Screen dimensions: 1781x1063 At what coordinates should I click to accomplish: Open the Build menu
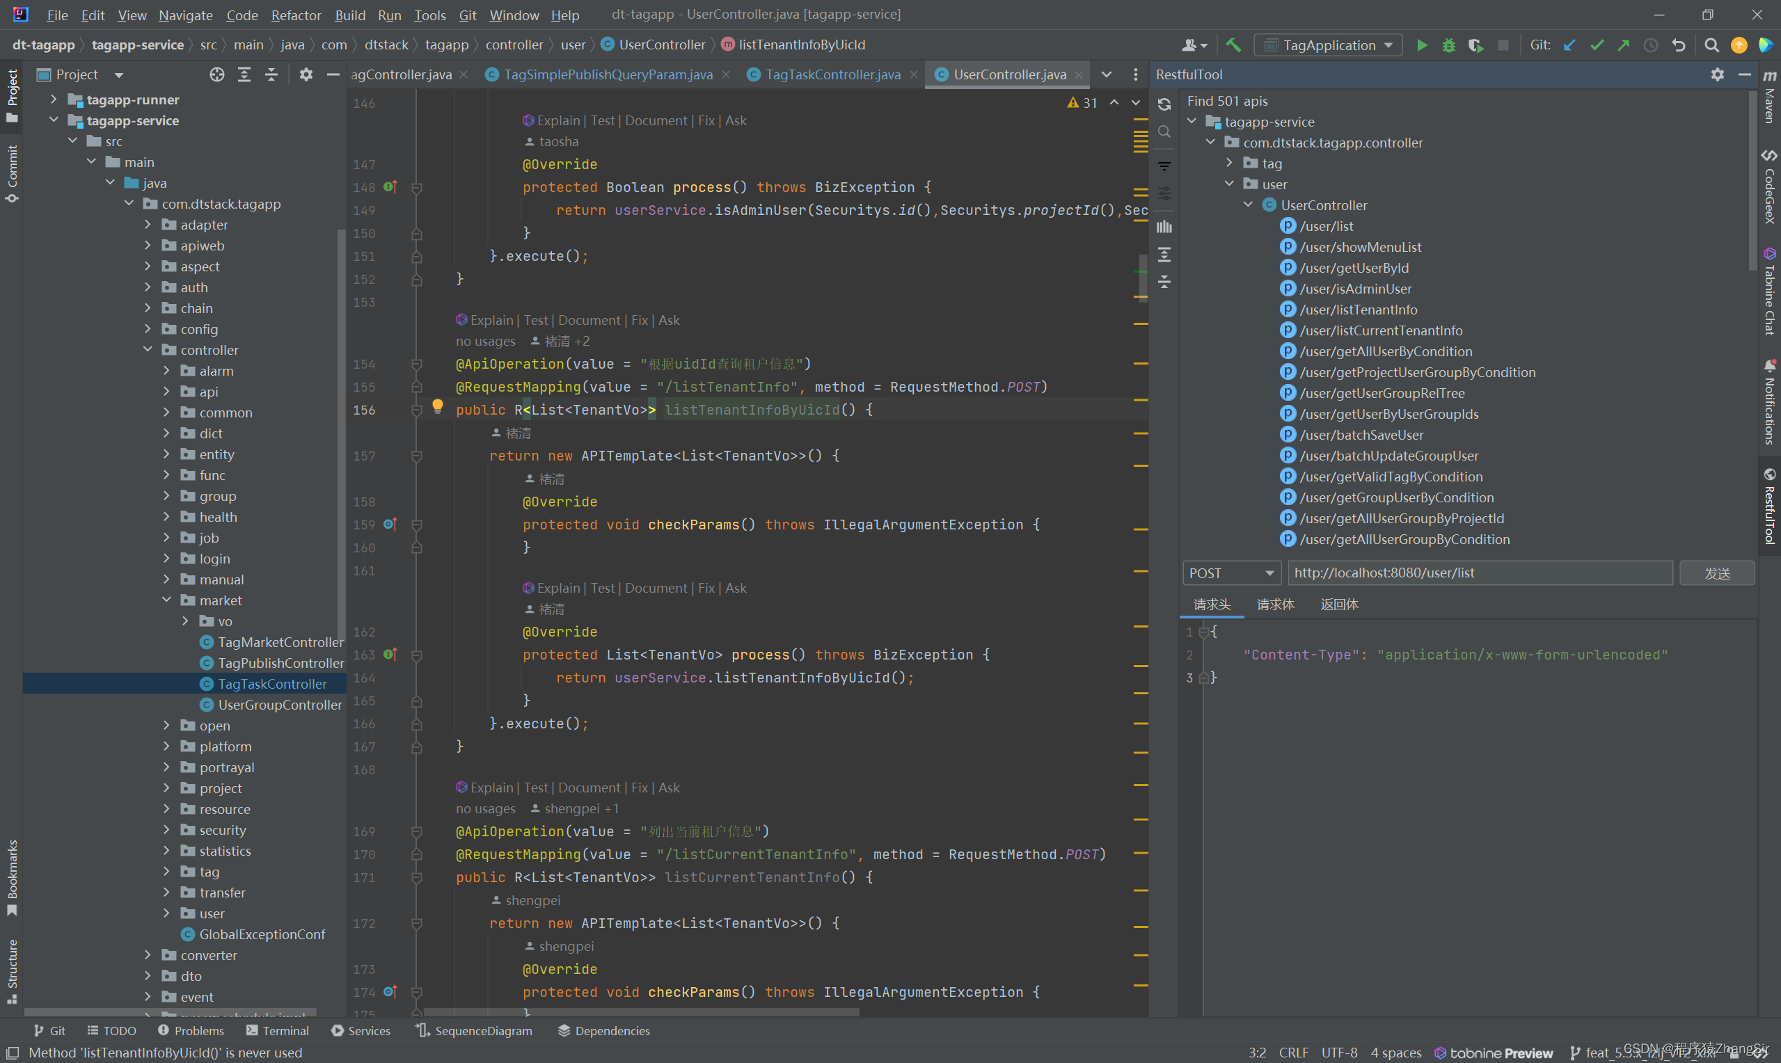click(349, 15)
